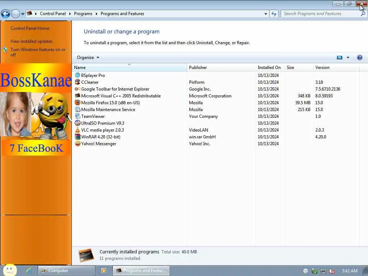The width and height of the screenshot is (368, 276).
Task: Open the address bar history dropdown
Action: 266,14
